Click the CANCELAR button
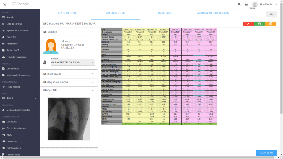Viewport: 283px width, 159px height. (266, 153)
